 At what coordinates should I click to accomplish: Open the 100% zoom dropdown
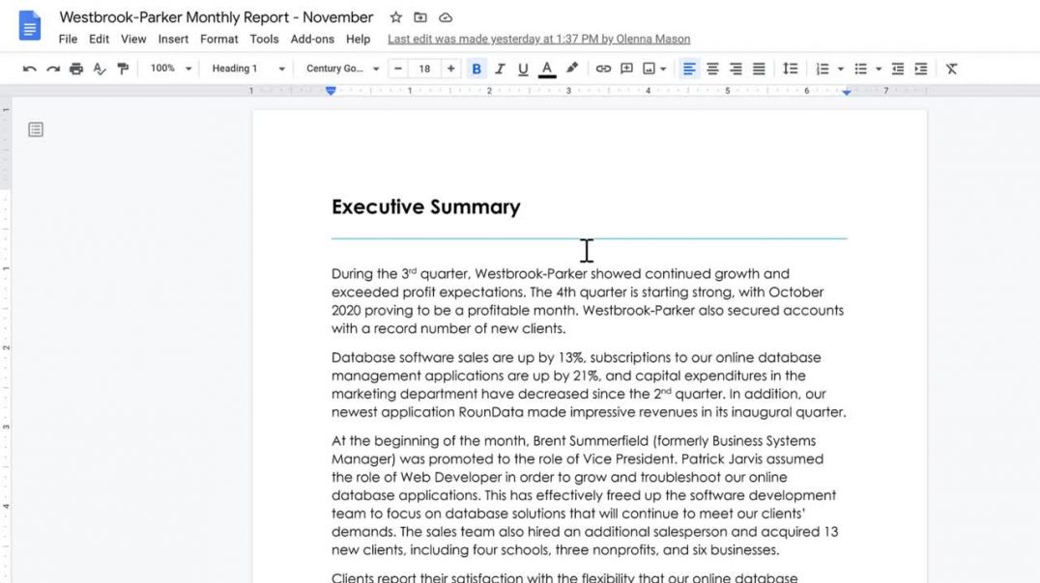tap(170, 69)
